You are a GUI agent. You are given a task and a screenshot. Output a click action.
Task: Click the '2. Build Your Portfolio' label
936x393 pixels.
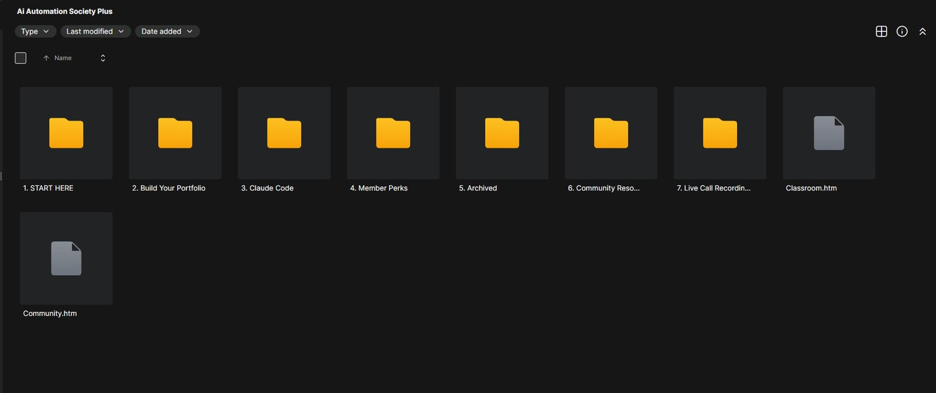coord(169,188)
